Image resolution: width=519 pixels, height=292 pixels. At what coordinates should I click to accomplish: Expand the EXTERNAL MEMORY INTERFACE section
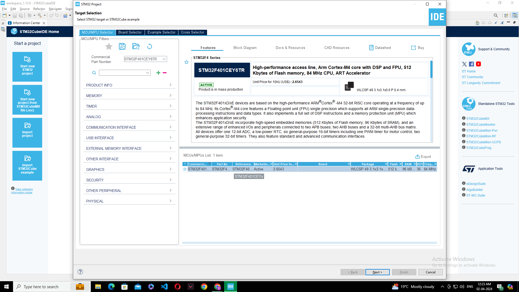tap(129, 148)
